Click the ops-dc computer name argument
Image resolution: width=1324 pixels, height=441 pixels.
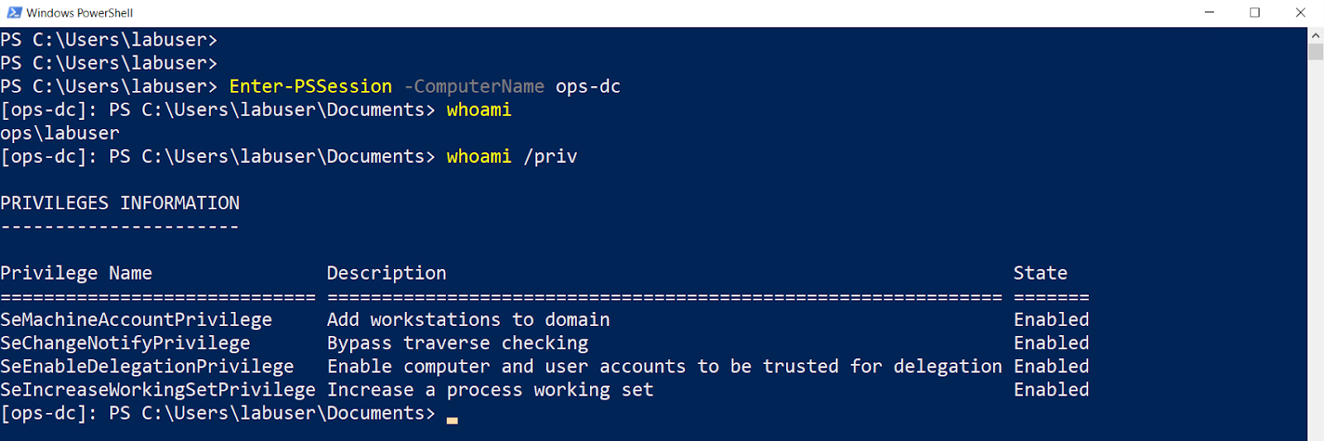[588, 87]
